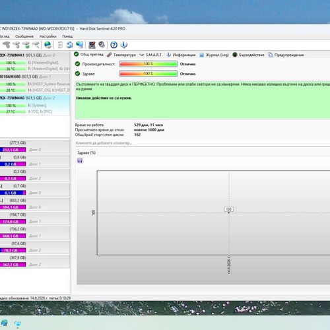Open the Предупреждения tab
The image size is (330, 330).
[286, 55]
